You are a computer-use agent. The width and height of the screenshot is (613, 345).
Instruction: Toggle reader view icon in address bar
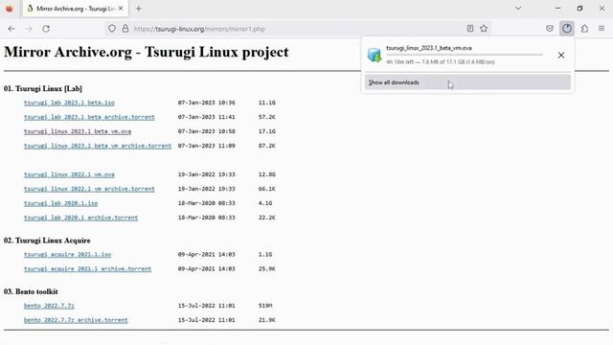[470, 28]
